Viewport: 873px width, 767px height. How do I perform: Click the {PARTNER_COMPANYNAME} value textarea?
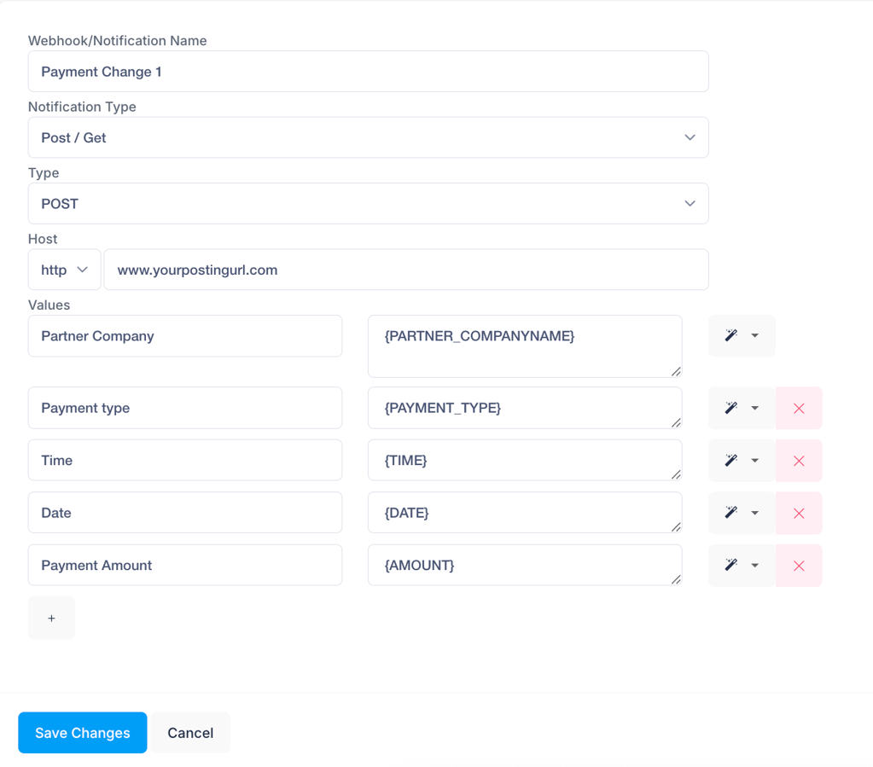[524, 346]
